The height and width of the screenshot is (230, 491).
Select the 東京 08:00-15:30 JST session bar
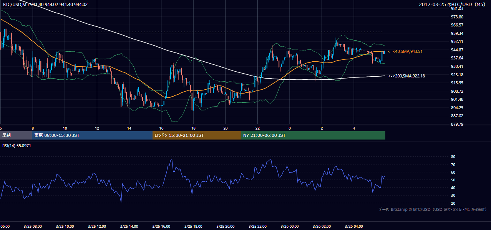(x=92, y=135)
